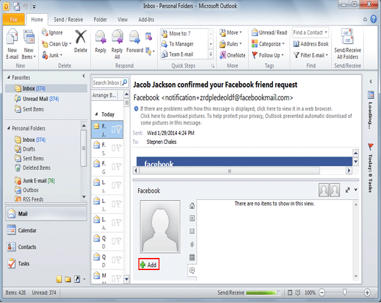The width and height of the screenshot is (381, 303).
Task: Click the Find a Contact box
Action: point(311,32)
